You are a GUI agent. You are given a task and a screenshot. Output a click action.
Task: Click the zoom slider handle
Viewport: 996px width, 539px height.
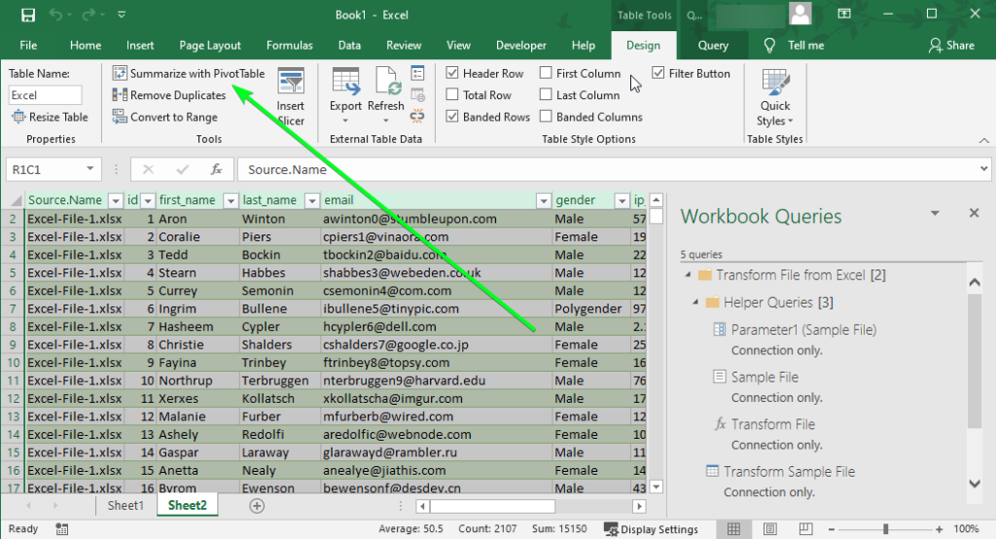coord(885,529)
